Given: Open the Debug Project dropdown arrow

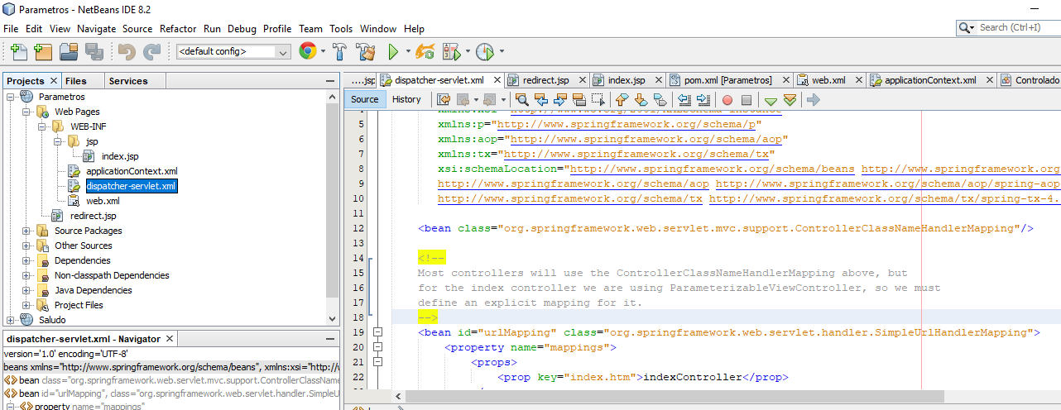Looking at the screenshot, I should tap(467, 51).
